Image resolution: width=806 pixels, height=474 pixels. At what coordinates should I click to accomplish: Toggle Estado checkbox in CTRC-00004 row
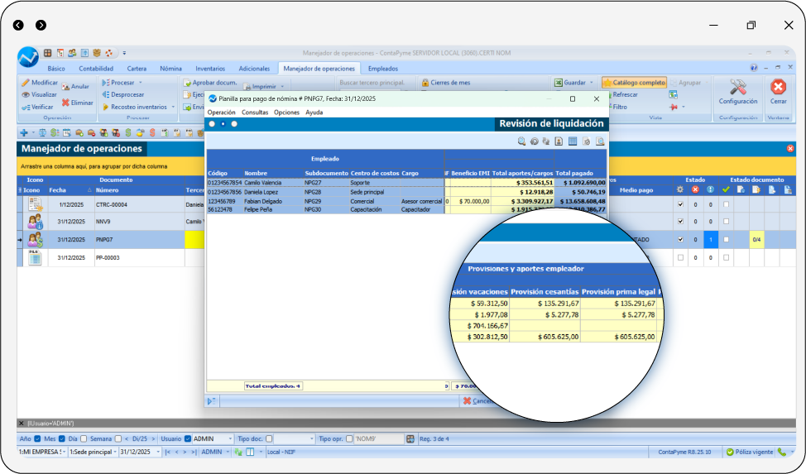(x=680, y=204)
